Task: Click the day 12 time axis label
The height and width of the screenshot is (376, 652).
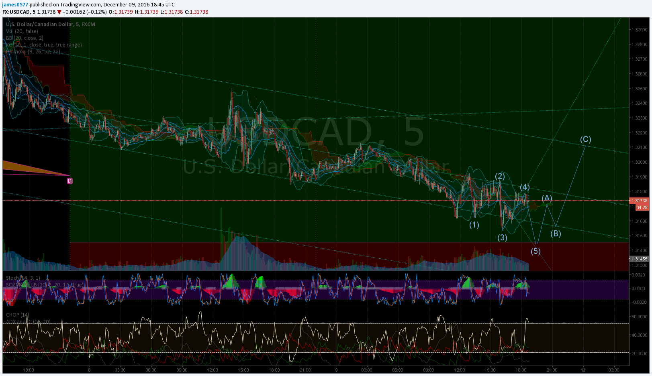Action: pyautogui.click(x=583, y=370)
